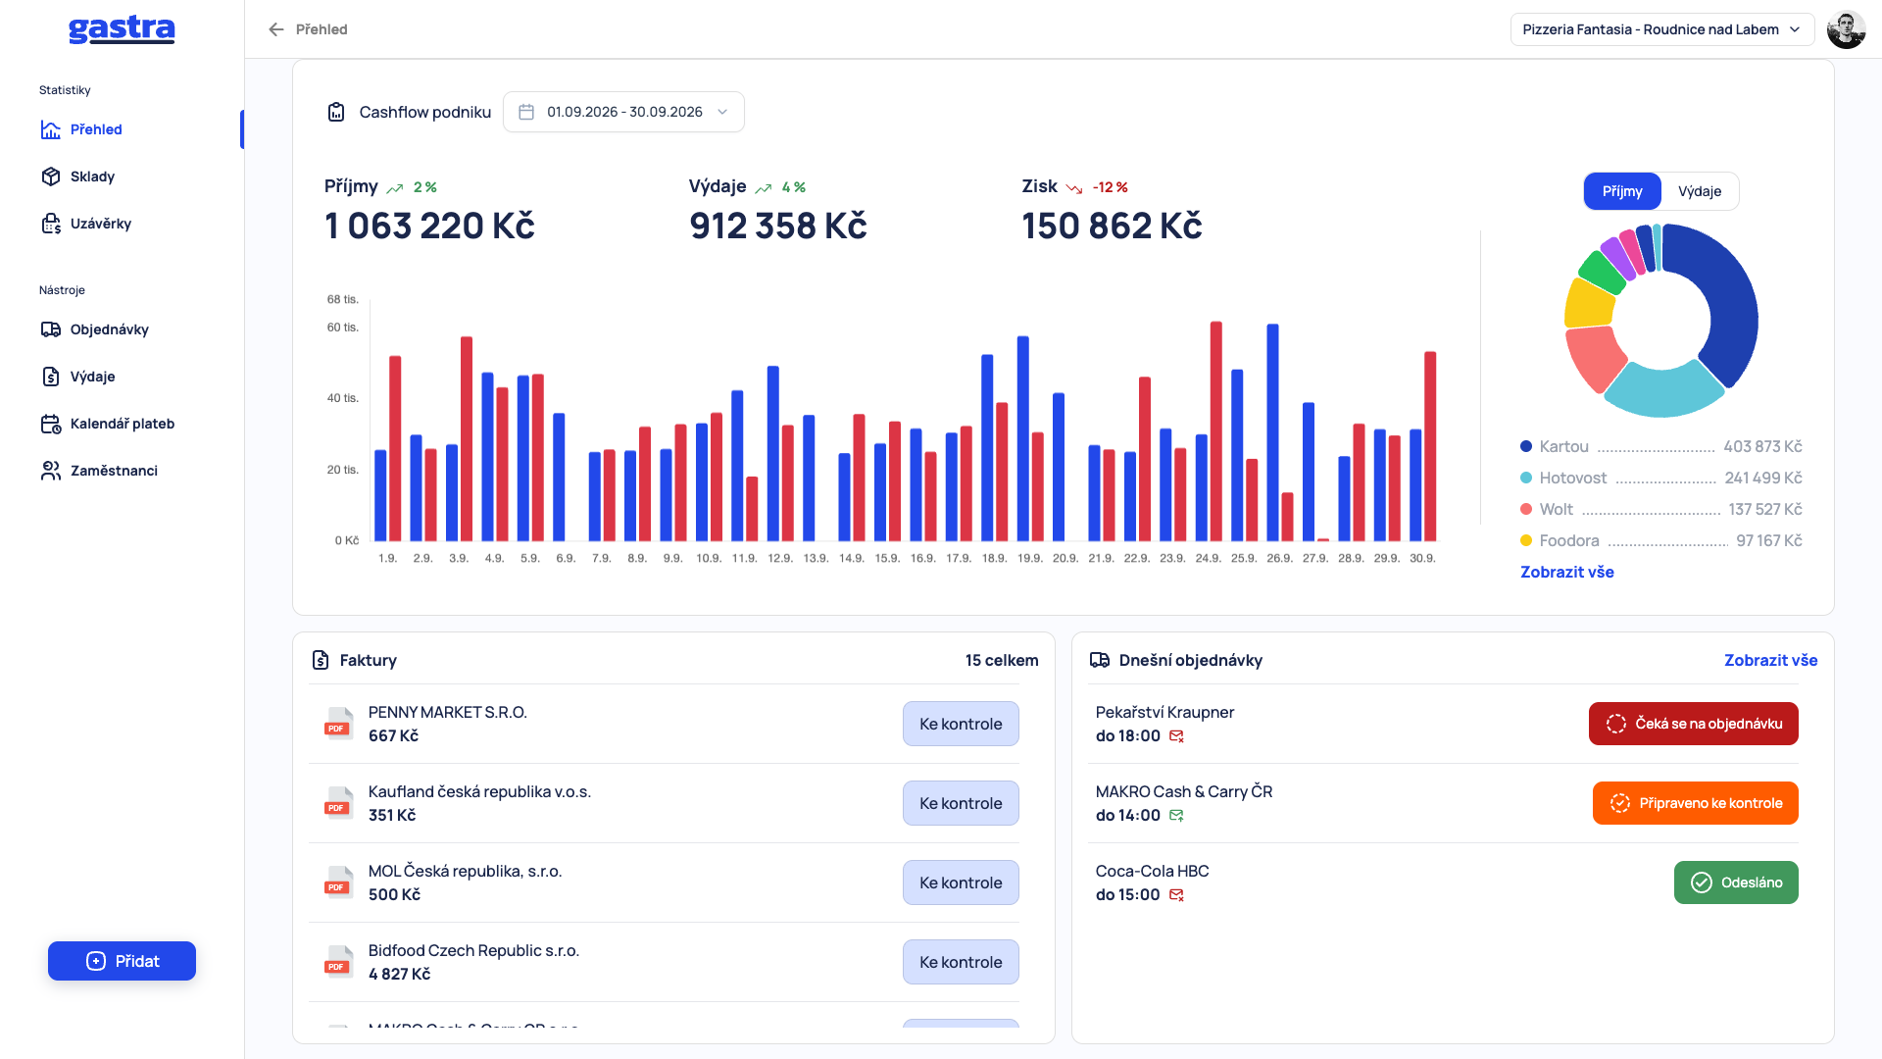Switch the donut chart to Výdaje
The width and height of the screenshot is (1882, 1059).
(1700, 191)
